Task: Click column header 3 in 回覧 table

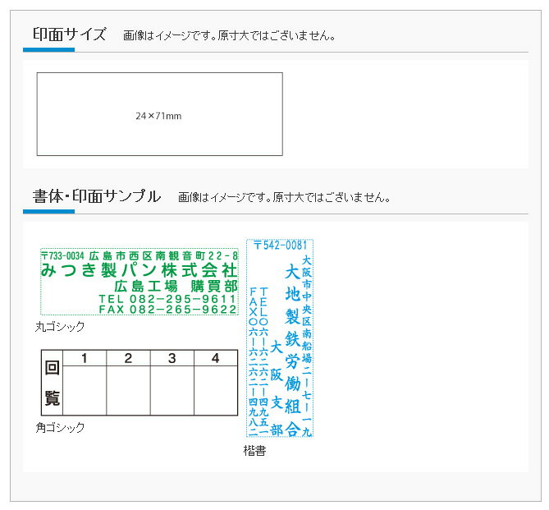Action: pos(172,358)
